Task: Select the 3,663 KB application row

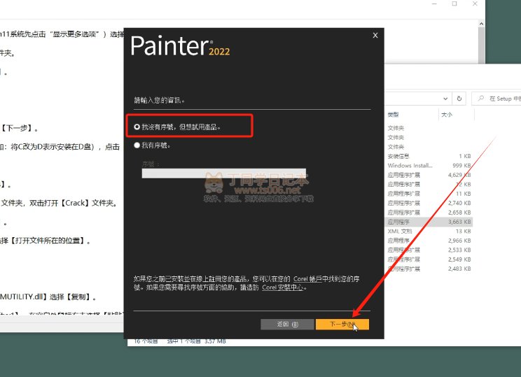Action: 429,222
